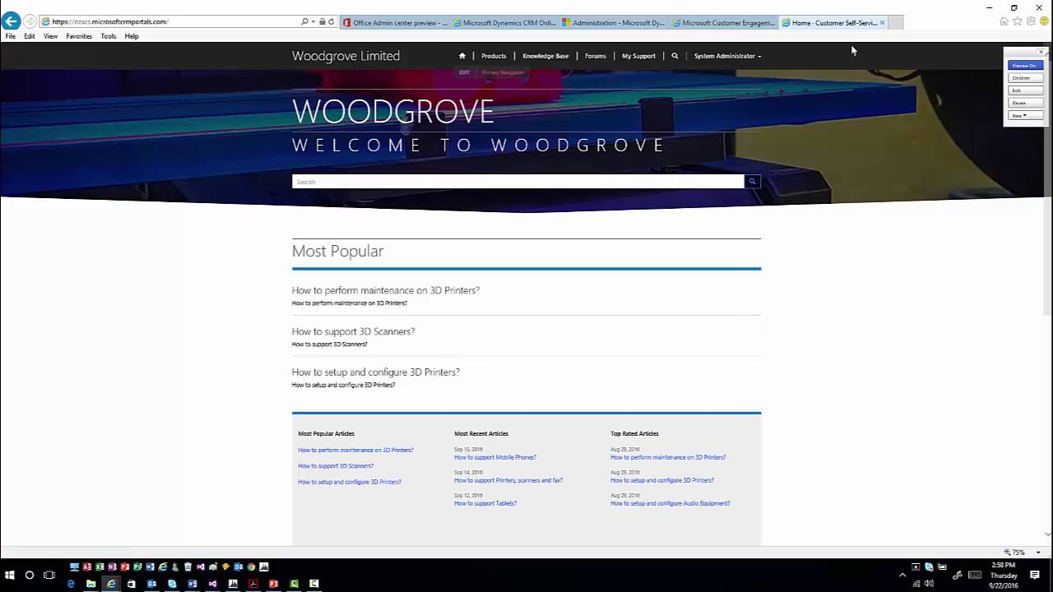The width and height of the screenshot is (1053, 592).
Task: Open How to setup and configure Audio Equipment?
Action: [x=670, y=503]
